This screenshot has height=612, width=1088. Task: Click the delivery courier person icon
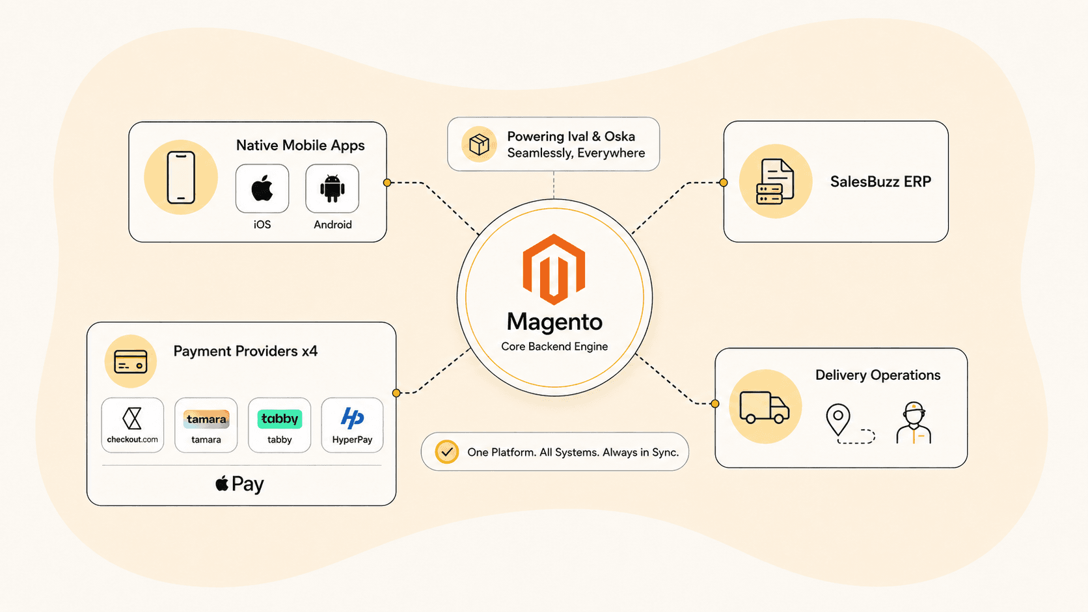pos(914,423)
